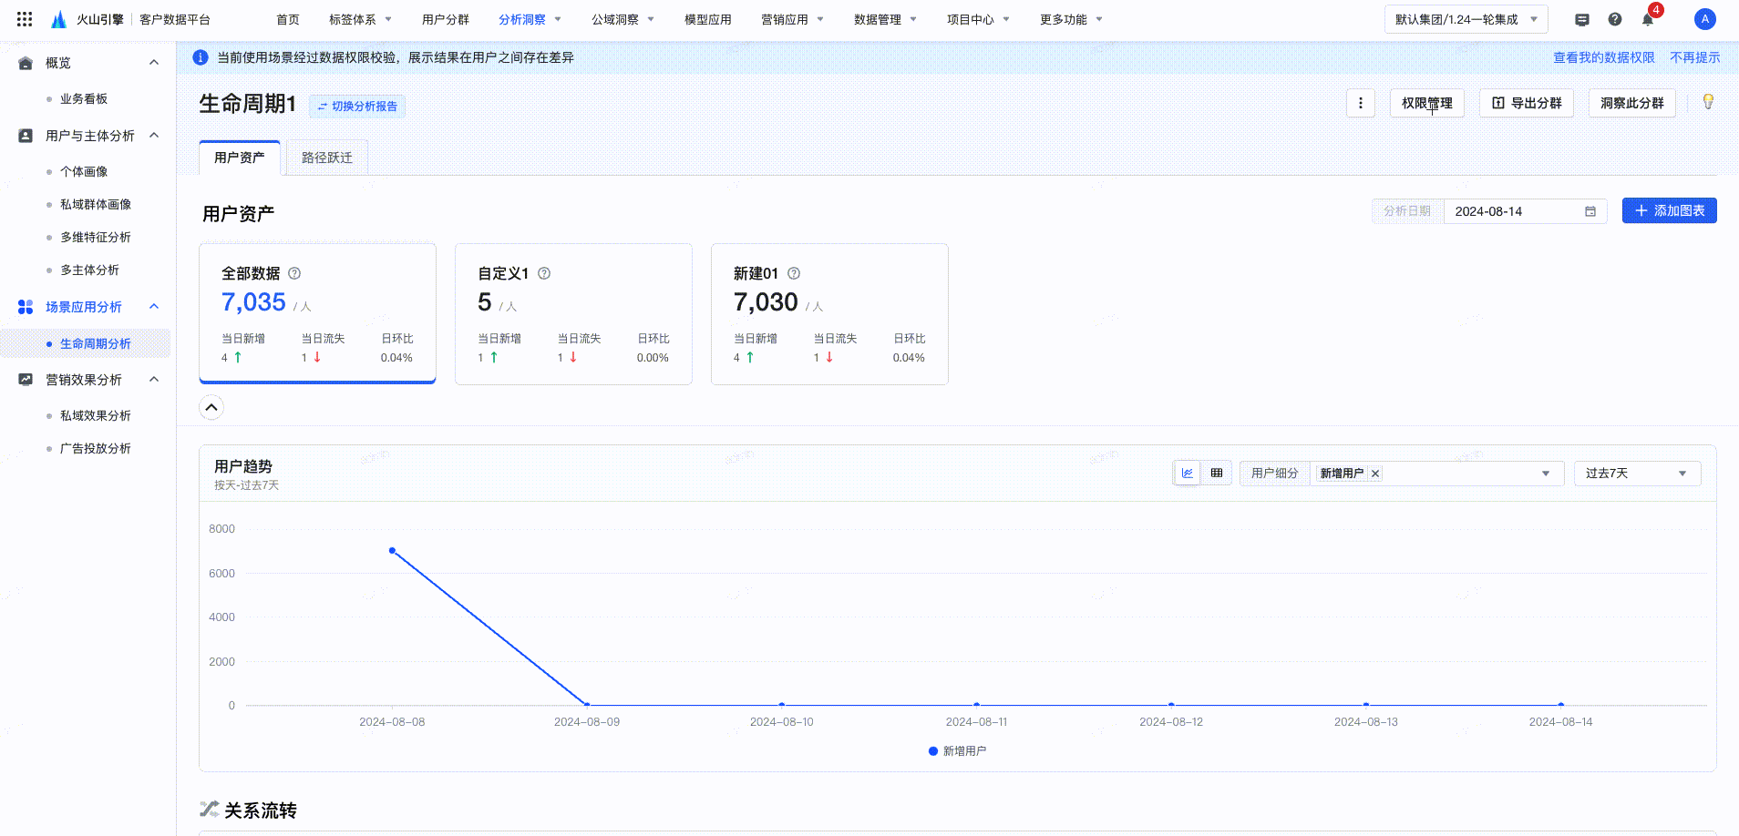Image resolution: width=1739 pixels, height=836 pixels.
Task: Expand the 默认集团 project selector dropdown
Action: point(1466,19)
